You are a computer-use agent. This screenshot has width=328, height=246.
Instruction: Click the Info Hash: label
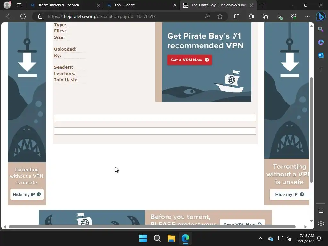point(66,80)
